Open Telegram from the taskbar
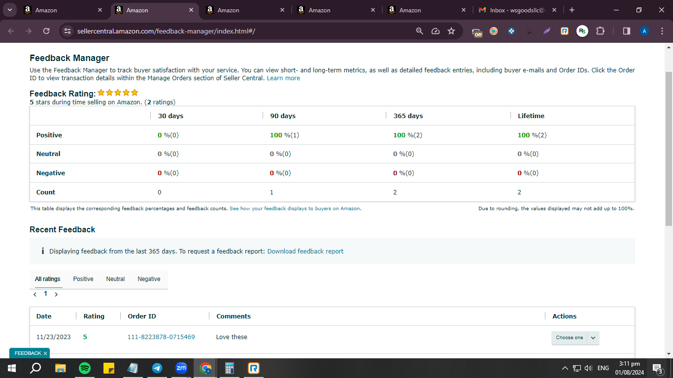This screenshot has height=378, width=673. click(x=157, y=368)
